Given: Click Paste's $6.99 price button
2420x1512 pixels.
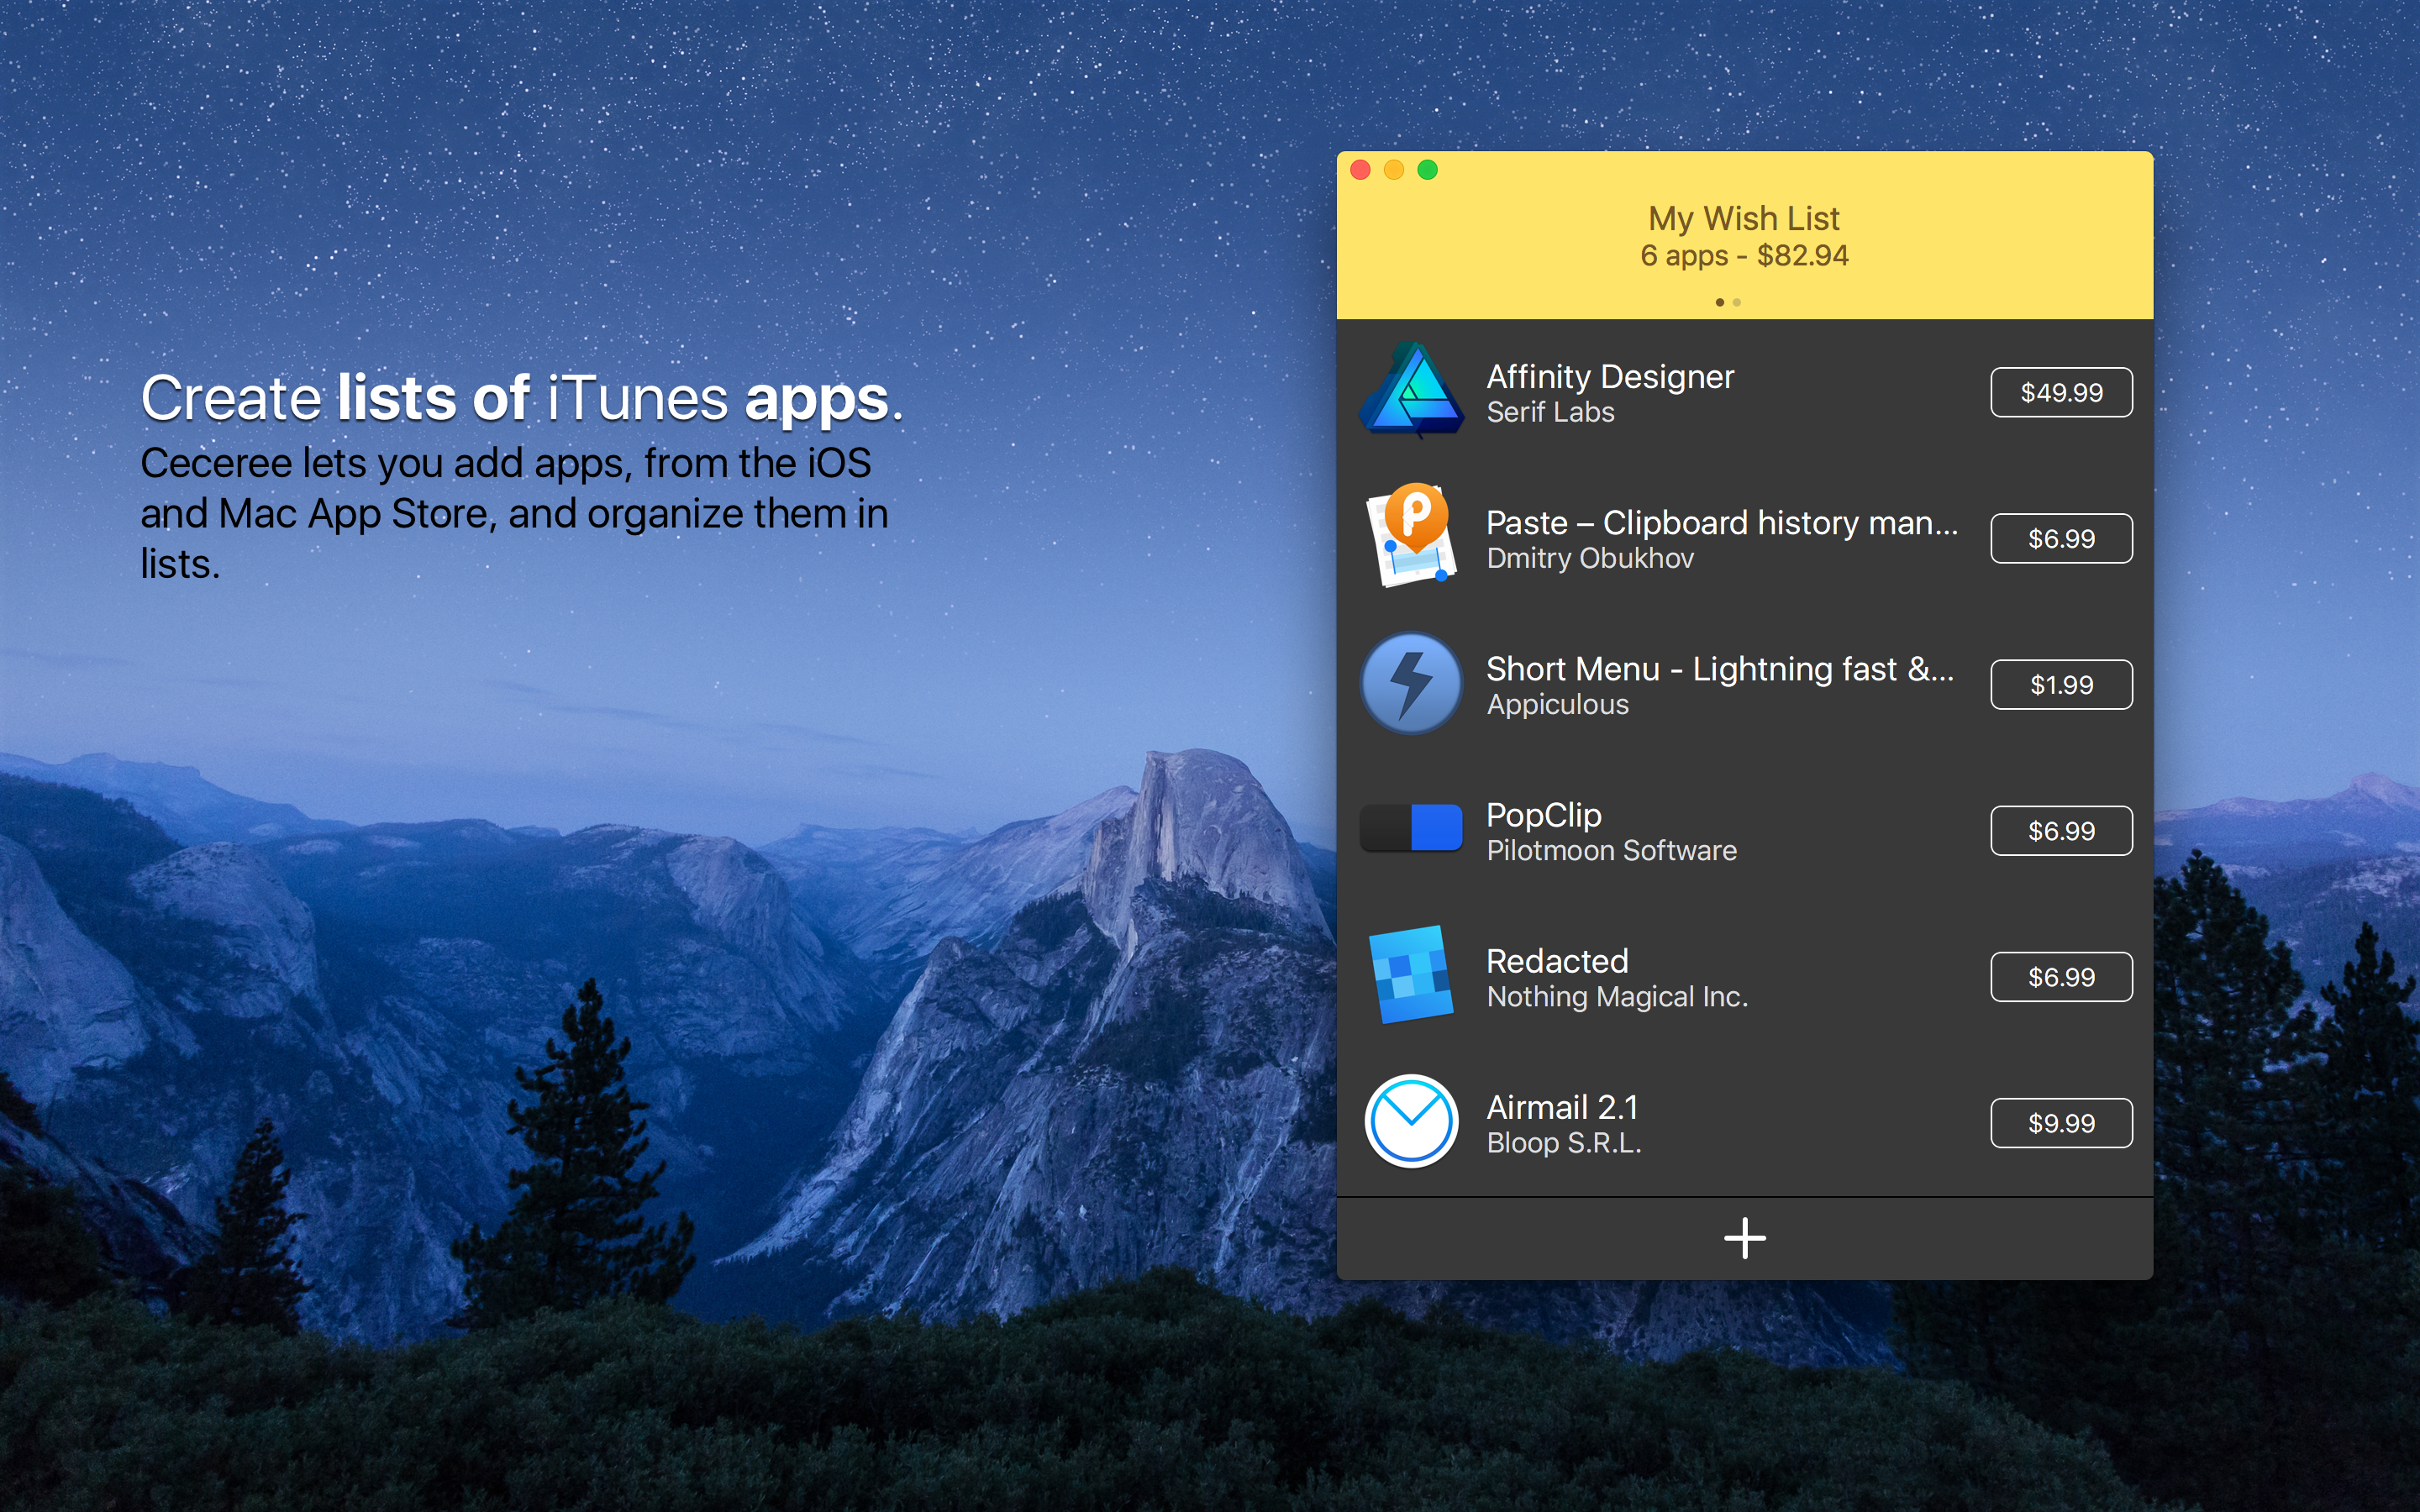Looking at the screenshot, I should (x=2060, y=539).
